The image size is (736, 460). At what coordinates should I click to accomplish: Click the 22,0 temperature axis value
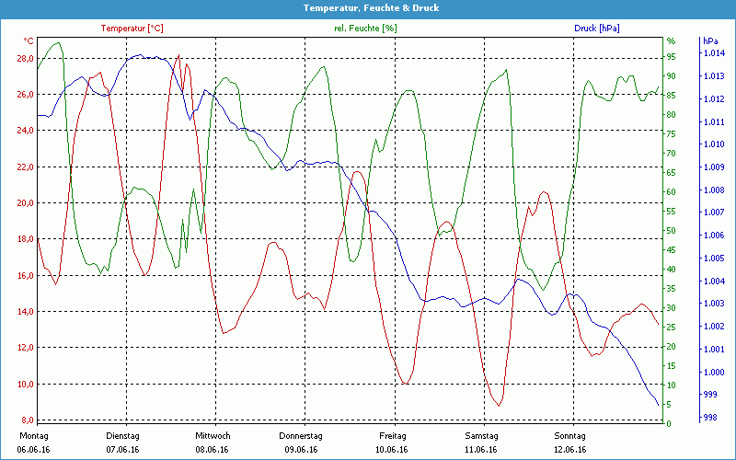pyautogui.click(x=26, y=167)
